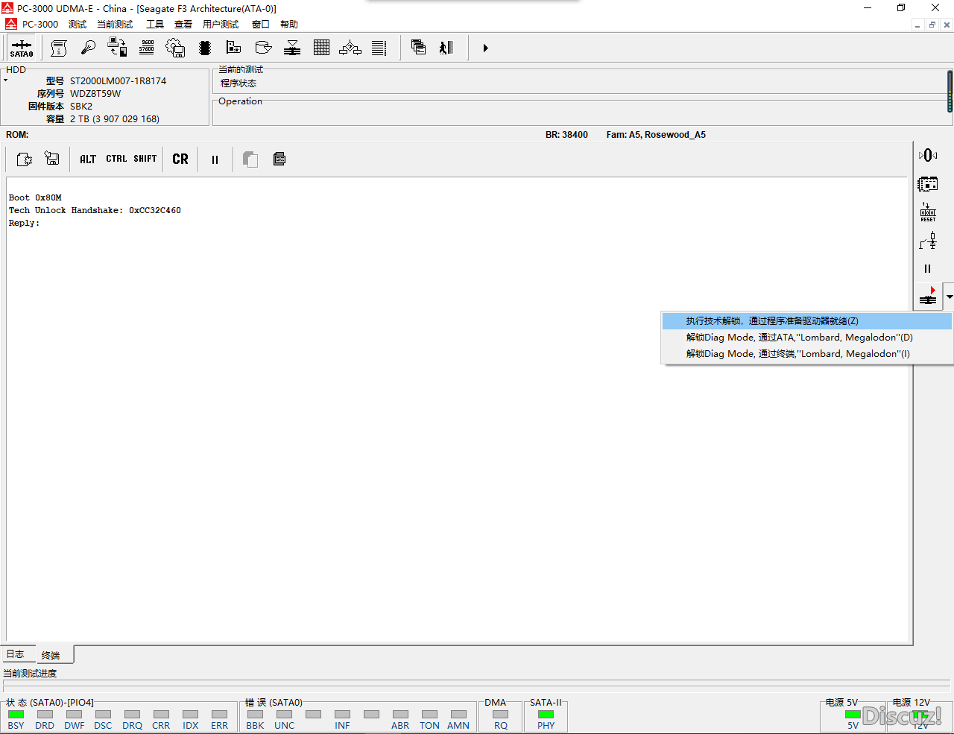Screen dimensions: 954x734
Task: Open dropdown arrow beside the head-on-platter icon
Action: 949,297
